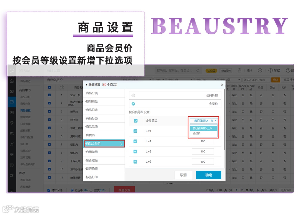Image resolution: width=300 pixels, height=215 pixels.
Task: Click the 增值服务 button
Action: 226,70
